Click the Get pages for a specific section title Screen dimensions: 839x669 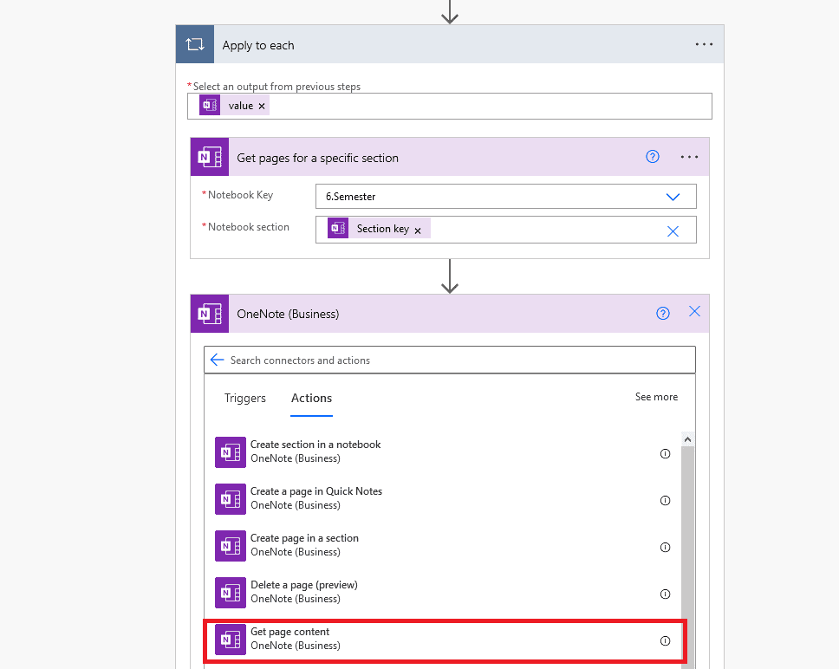(317, 158)
